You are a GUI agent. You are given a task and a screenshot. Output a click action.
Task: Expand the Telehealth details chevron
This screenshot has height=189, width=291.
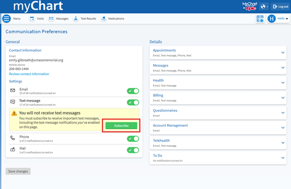(x=283, y=143)
